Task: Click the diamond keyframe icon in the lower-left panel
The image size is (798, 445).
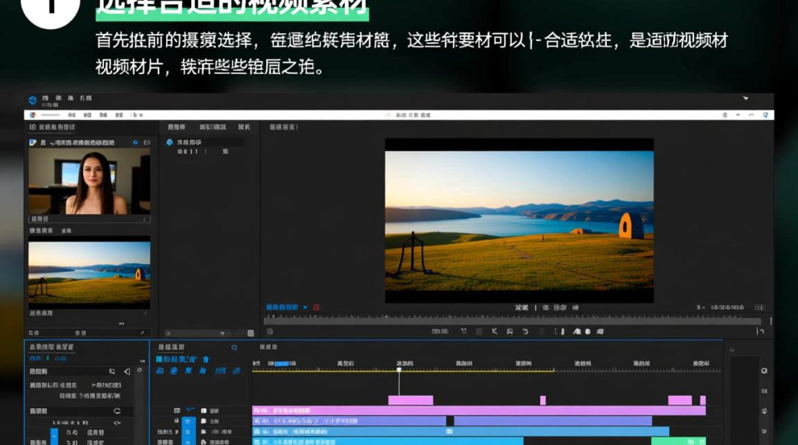Action: point(117,423)
